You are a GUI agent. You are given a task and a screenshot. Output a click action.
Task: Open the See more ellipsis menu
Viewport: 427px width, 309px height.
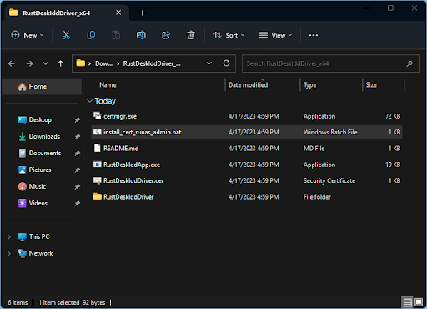314,35
